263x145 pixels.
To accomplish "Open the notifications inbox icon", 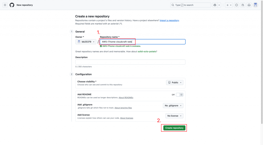I will click(x=249, y=5).
